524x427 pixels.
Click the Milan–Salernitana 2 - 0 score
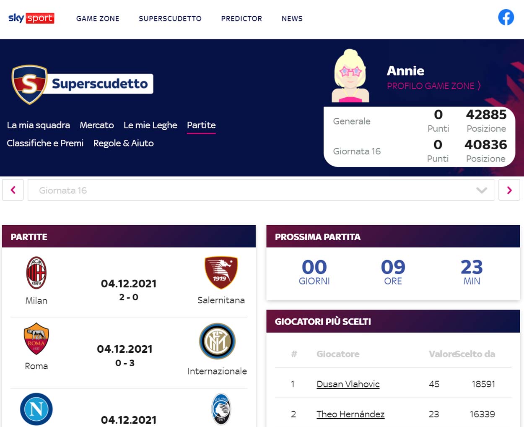(x=129, y=297)
